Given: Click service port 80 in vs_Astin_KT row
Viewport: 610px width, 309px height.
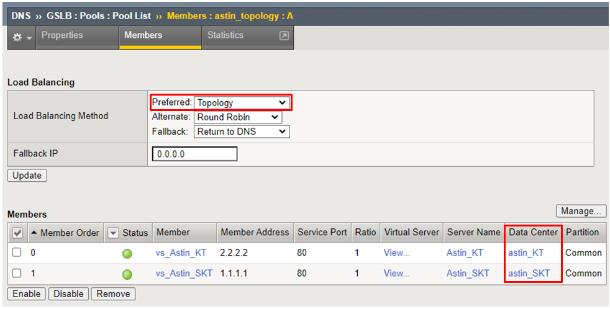Looking at the screenshot, I should click(x=301, y=253).
